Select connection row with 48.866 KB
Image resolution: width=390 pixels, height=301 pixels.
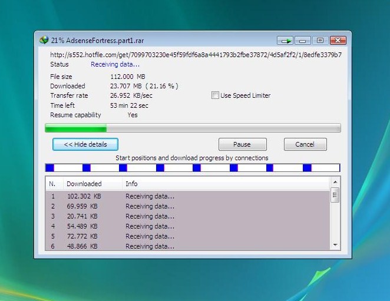(188, 246)
